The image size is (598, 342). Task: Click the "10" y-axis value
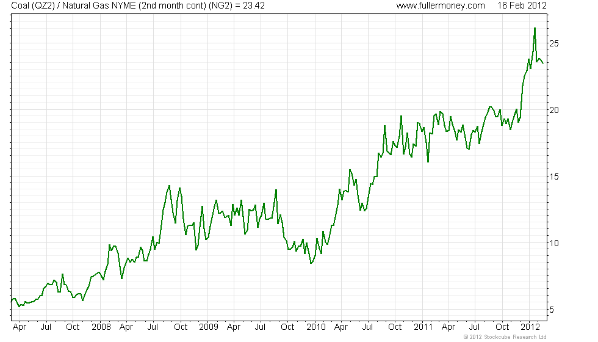click(554, 243)
